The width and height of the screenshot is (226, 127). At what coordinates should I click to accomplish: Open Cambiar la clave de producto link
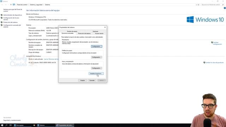214,62
